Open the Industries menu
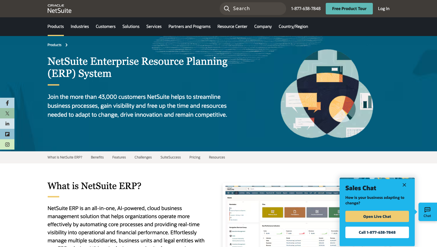Screen dimensions: 437x247 80,27
